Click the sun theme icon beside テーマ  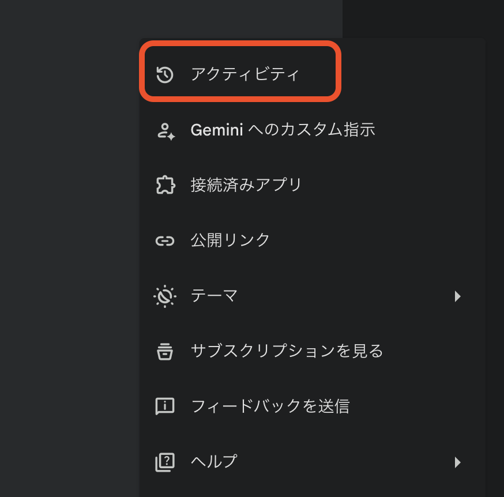[x=165, y=296]
